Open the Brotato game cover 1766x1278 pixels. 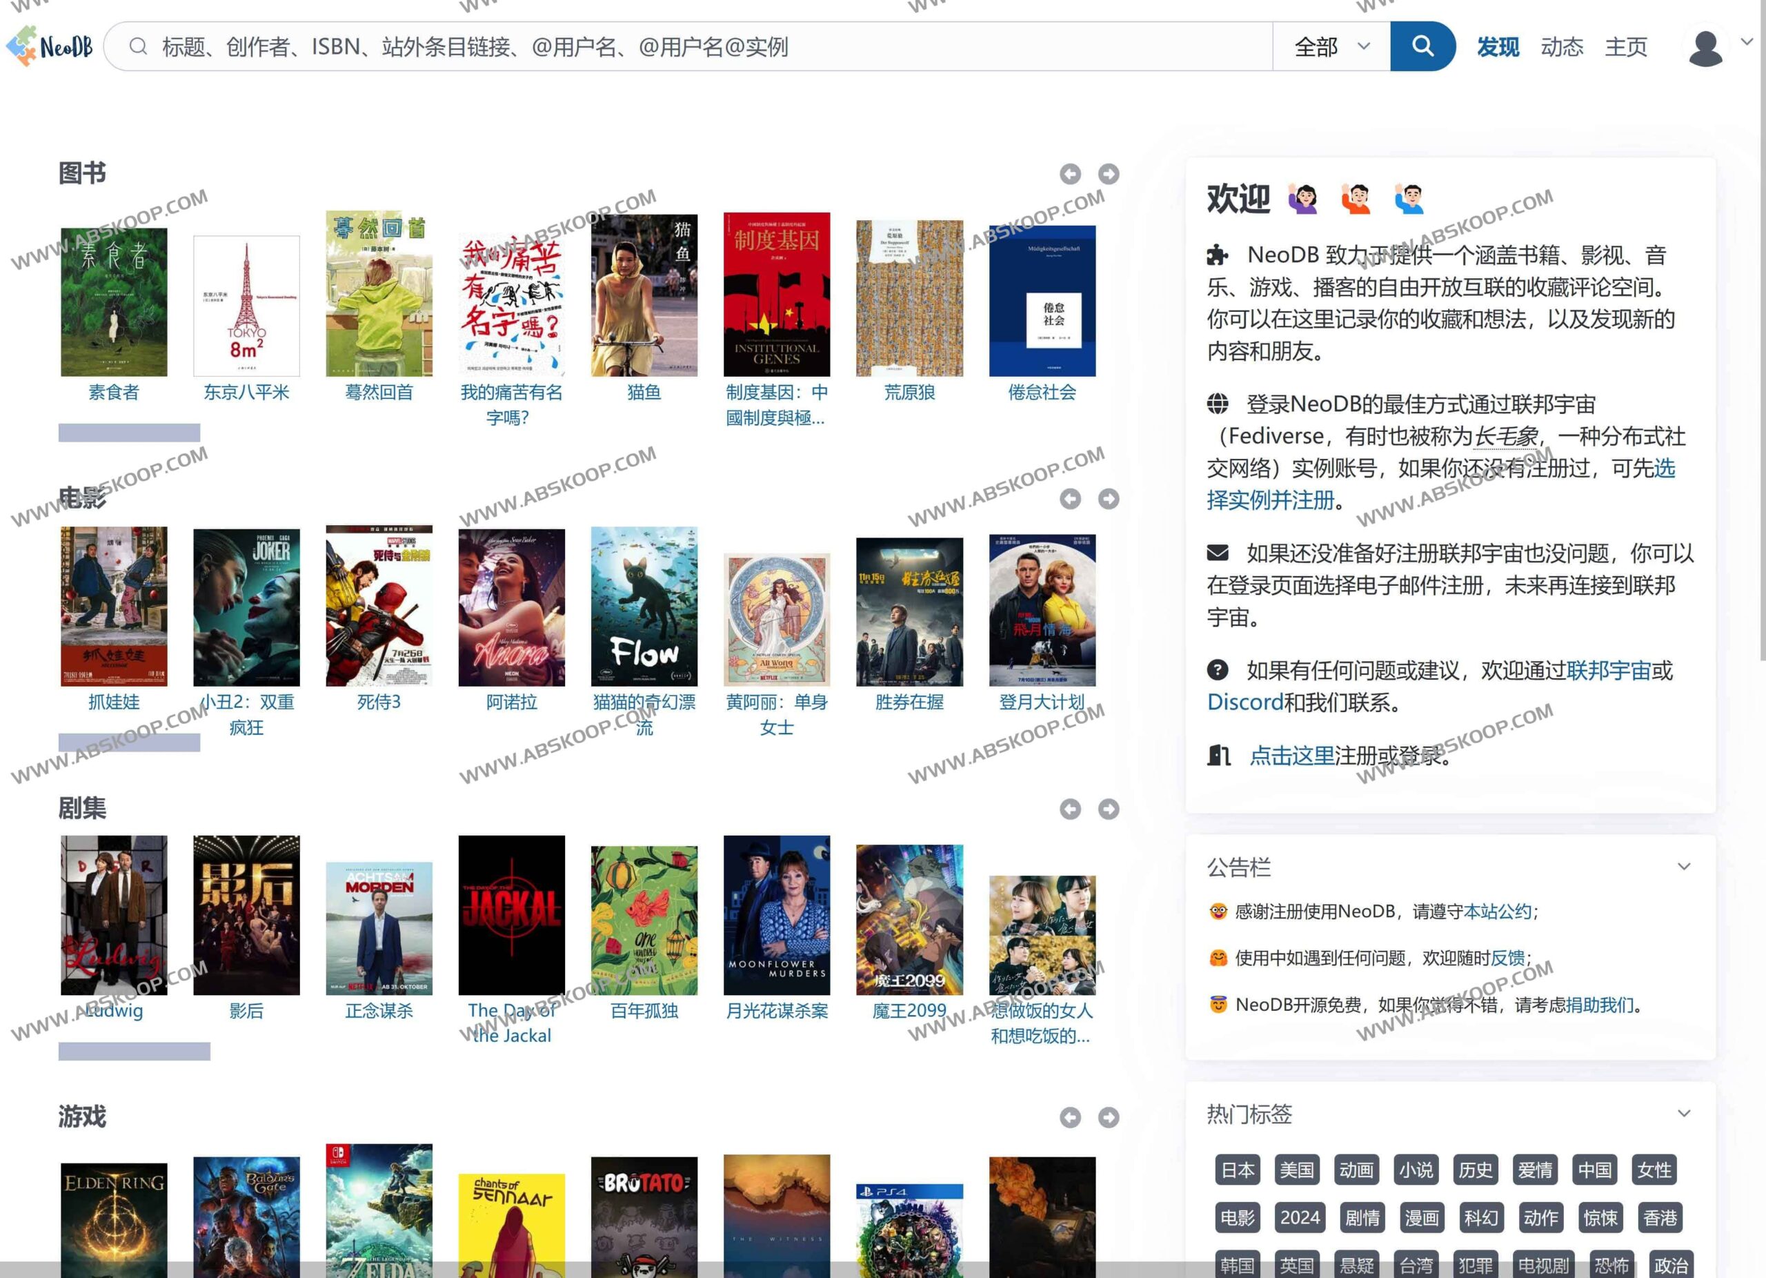(644, 1217)
